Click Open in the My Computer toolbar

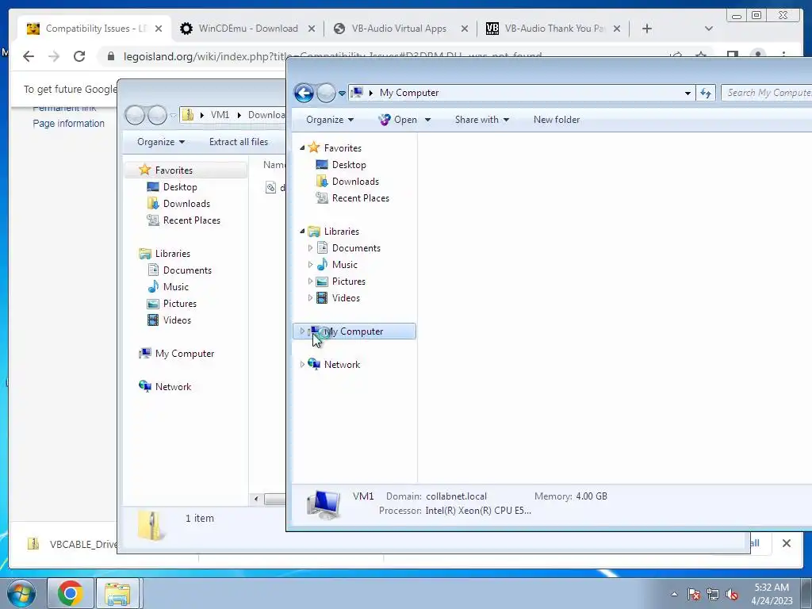(398, 120)
